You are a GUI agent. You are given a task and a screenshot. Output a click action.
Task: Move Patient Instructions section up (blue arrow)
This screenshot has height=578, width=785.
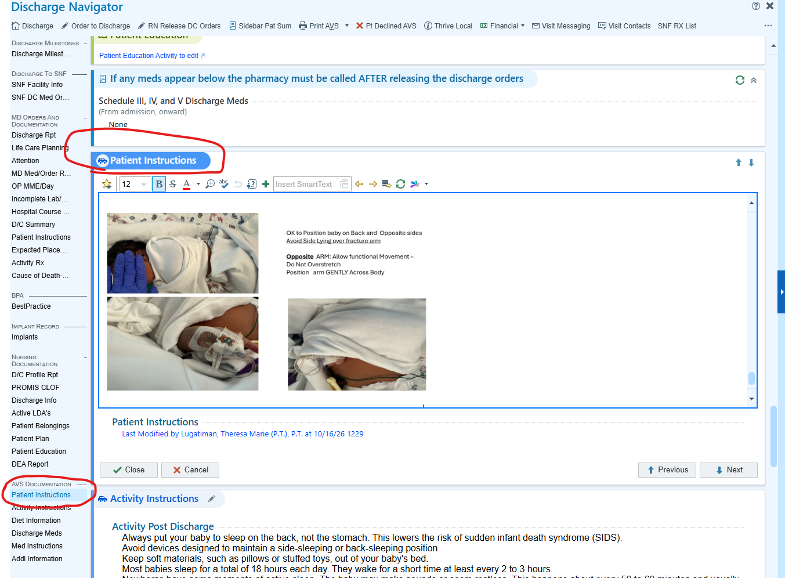pos(739,162)
